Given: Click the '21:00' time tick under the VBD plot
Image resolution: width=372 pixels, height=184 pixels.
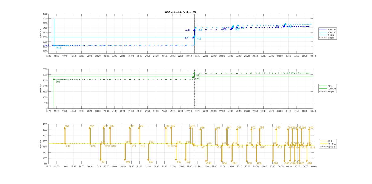Looking at the screenshot, I should point(131,56).
